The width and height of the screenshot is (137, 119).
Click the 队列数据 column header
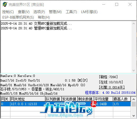(53, 99)
